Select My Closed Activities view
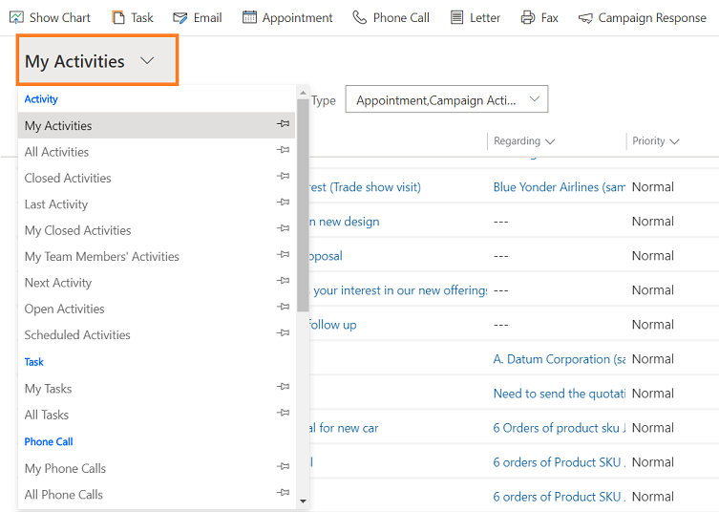The width and height of the screenshot is (719, 512). coord(157,230)
